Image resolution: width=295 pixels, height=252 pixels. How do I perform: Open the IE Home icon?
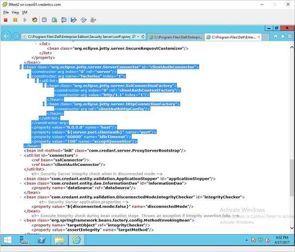(x=276, y=36)
